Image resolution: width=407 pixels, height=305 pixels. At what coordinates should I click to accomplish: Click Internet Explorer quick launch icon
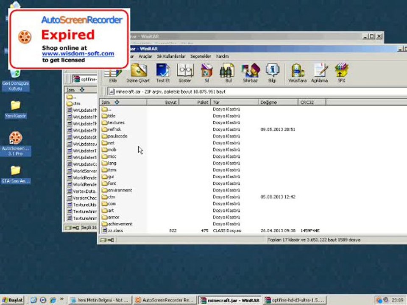coord(53,300)
